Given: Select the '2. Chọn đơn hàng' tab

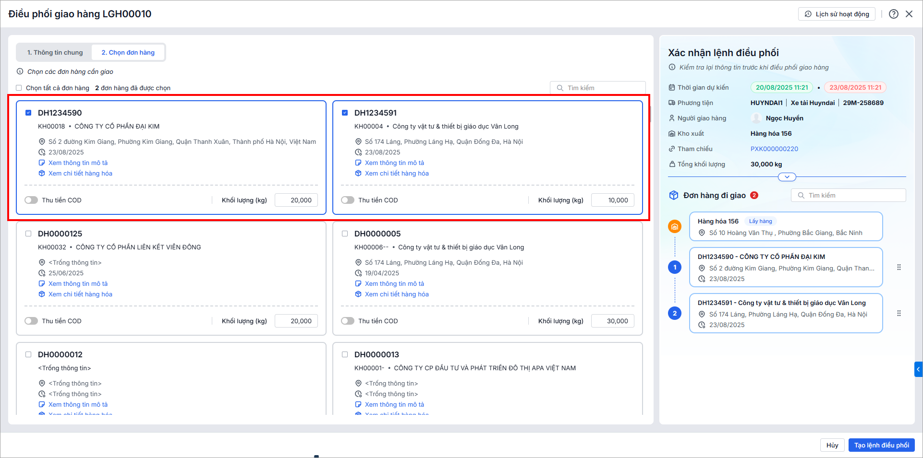Looking at the screenshot, I should point(128,52).
